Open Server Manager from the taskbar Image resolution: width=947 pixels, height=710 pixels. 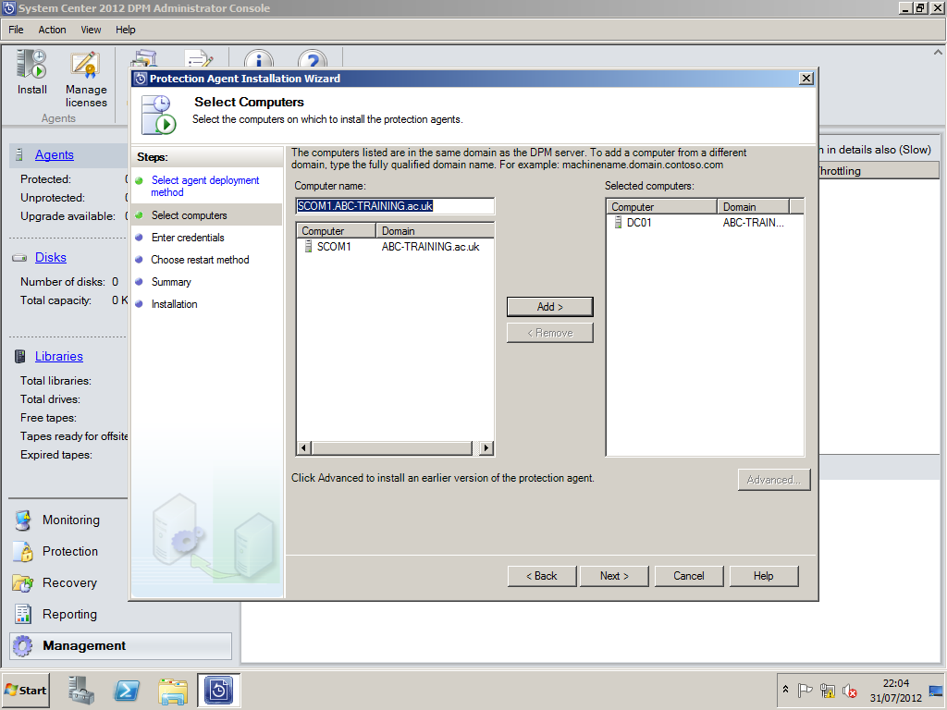coord(81,690)
